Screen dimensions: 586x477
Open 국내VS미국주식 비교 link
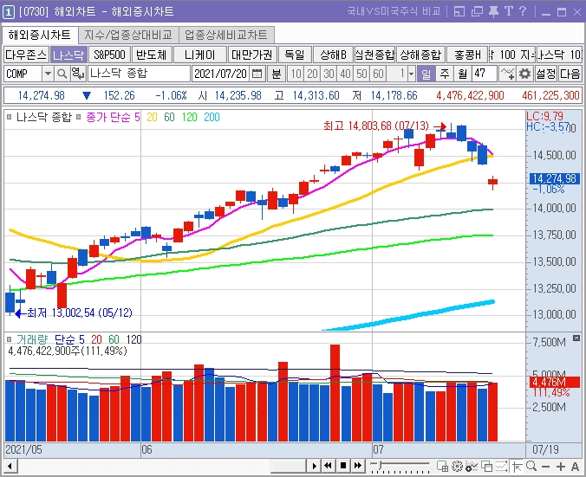click(x=394, y=11)
